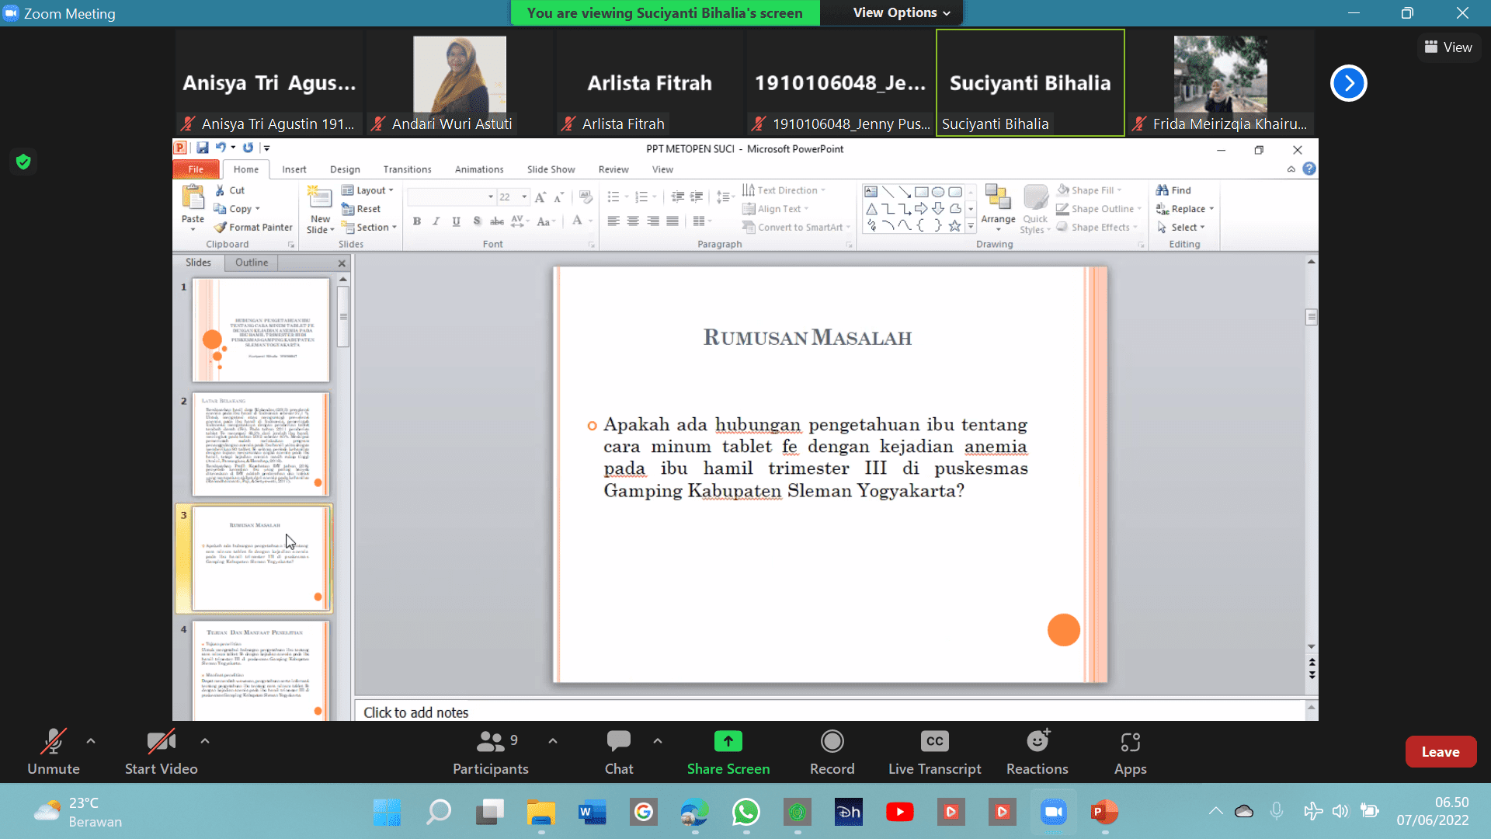Toggle Live Transcript CC button
This screenshot has height=839, width=1491.
(x=935, y=752)
